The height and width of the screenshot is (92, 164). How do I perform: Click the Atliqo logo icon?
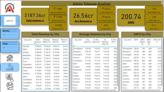[x=10, y=8]
